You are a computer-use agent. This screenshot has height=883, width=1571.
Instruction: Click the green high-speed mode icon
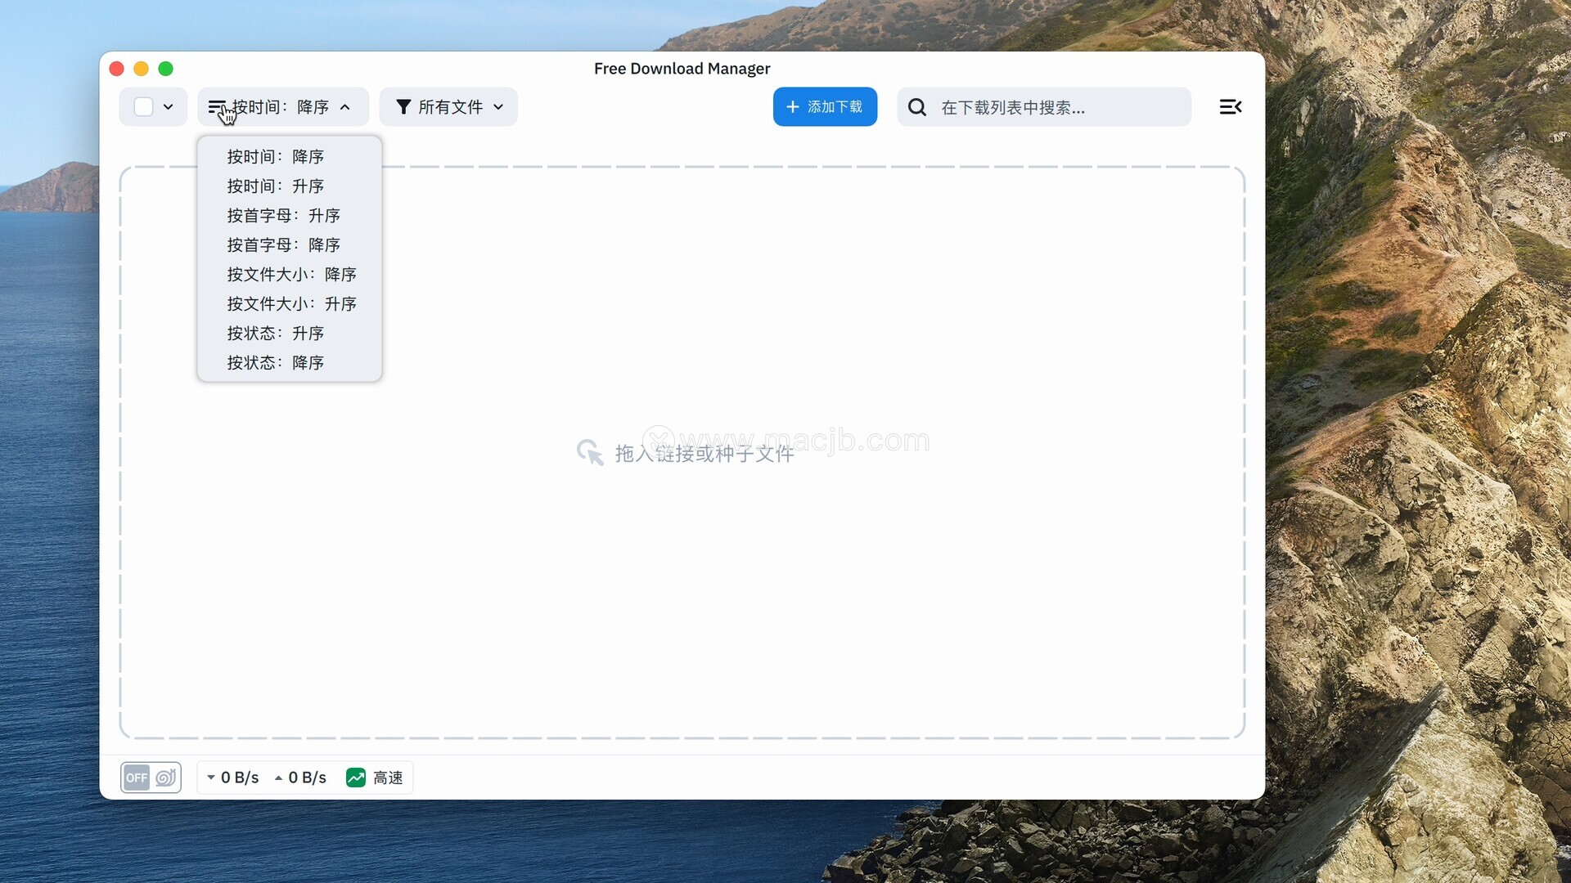[356, 778]
